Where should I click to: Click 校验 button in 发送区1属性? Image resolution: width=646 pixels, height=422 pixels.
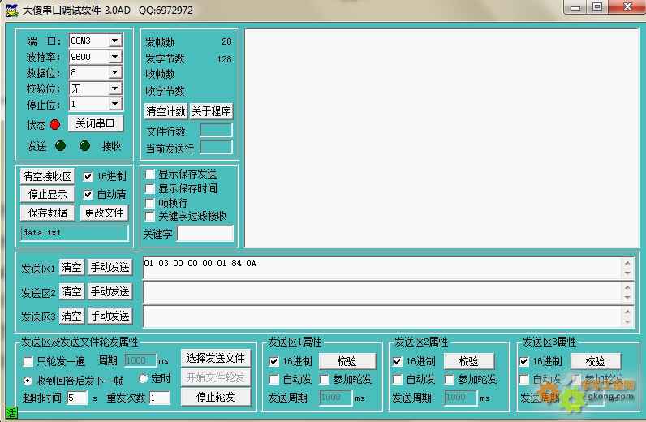point(347,361)
